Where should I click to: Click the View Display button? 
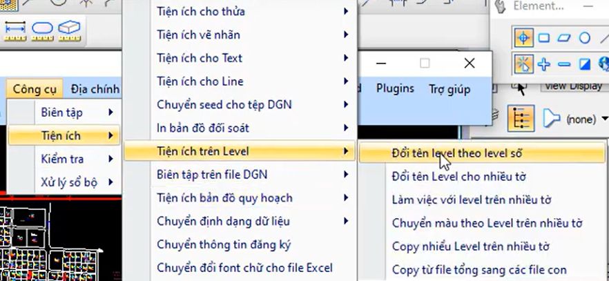pos(574,86)
